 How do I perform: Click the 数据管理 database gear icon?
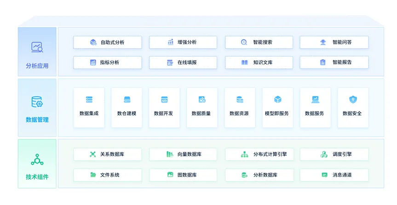click(37, 102)
